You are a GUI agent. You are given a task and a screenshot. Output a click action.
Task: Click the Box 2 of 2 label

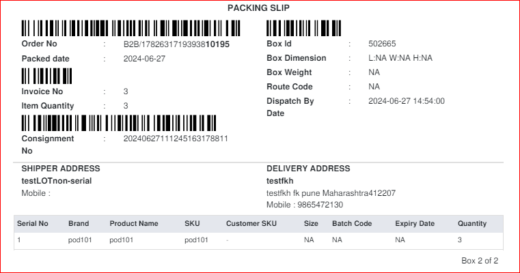pyautogui.click(x=480, y=261)
